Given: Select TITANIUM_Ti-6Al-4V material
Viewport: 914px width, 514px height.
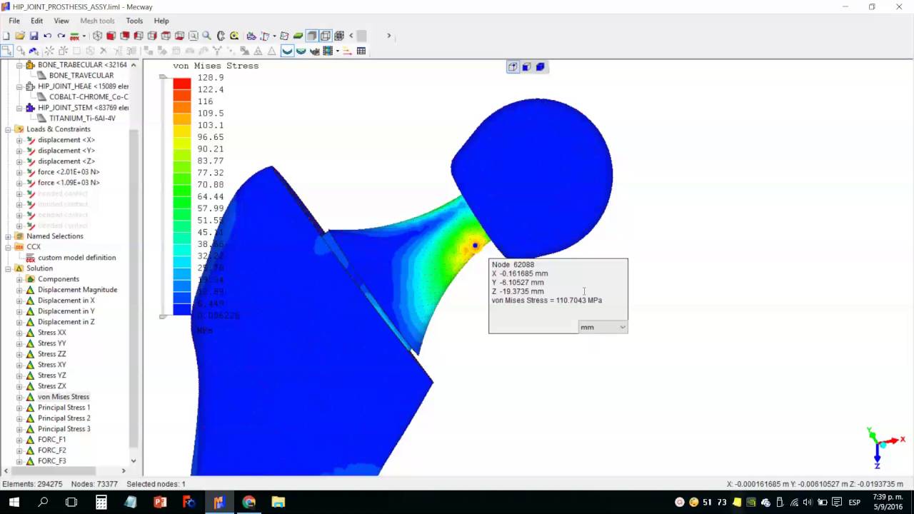Looking at the screenshot, I should 82,119.
